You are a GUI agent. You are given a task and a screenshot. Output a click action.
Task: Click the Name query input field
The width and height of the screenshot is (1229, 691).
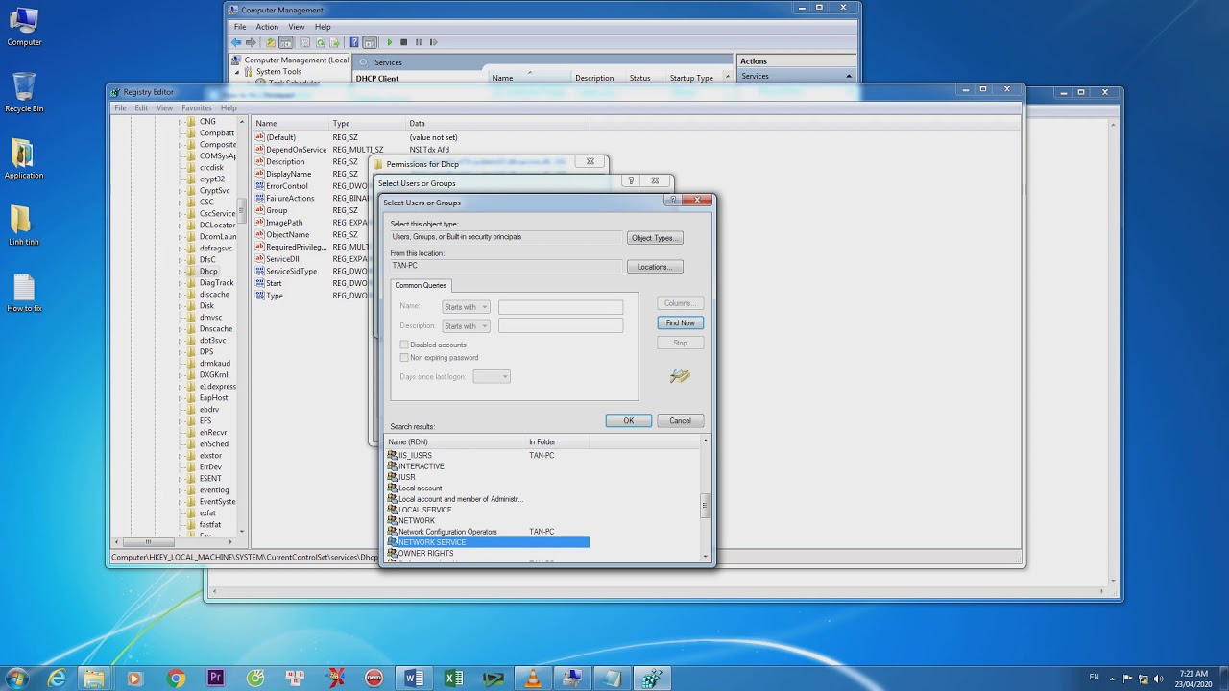(561, 307)
